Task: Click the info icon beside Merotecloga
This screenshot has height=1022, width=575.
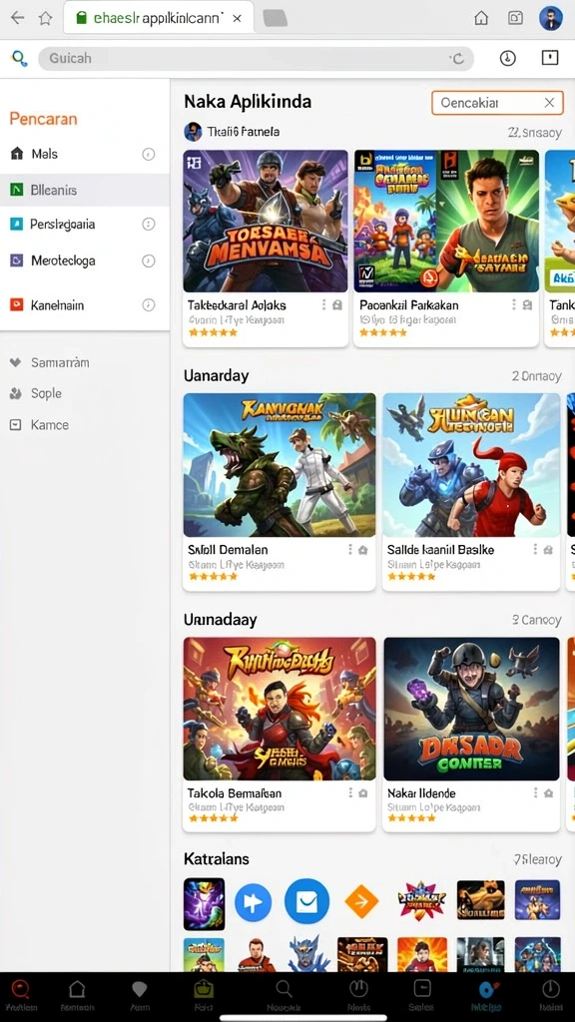Action: point(149,260)
